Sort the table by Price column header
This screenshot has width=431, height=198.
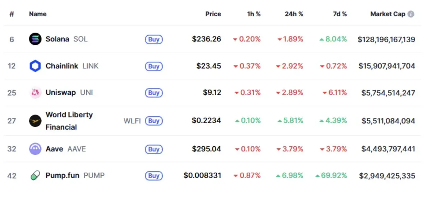tap(213, 14)
